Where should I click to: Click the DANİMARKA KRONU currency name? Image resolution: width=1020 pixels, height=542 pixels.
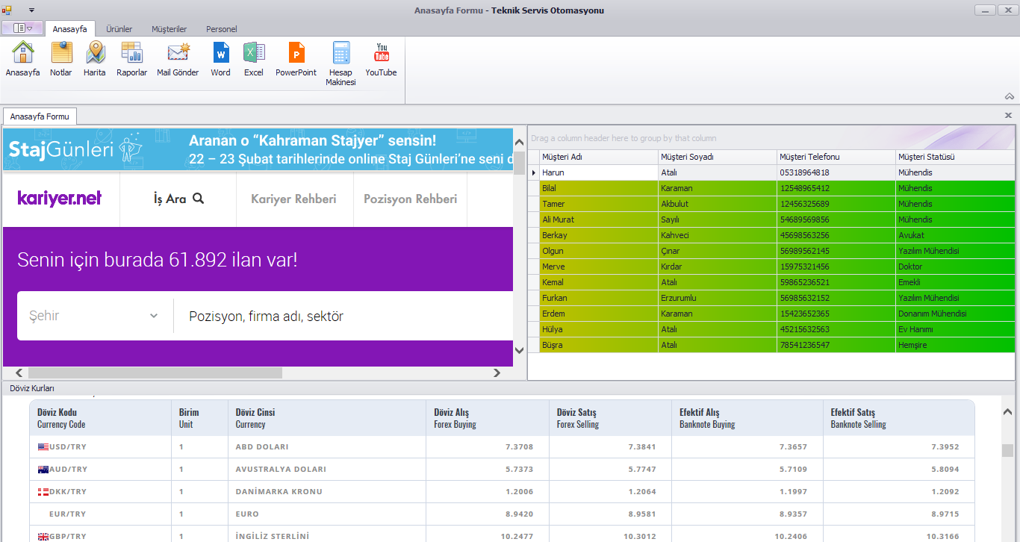click(x=279, y=492)
